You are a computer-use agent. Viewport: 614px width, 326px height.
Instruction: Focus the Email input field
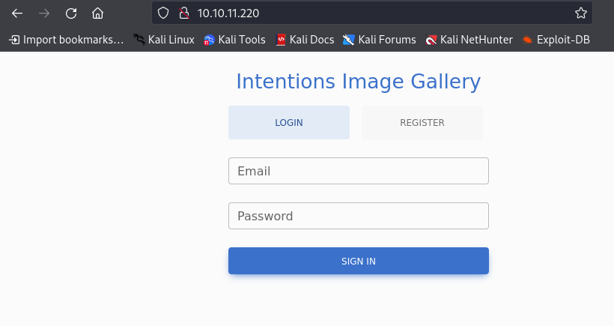click(x=359, y=171)
